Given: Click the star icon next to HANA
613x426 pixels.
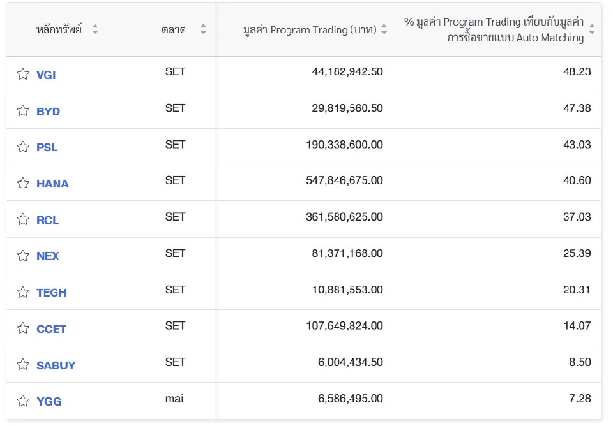Looking at the screenshot, I should pyautogui.click(x=23, y=183).
